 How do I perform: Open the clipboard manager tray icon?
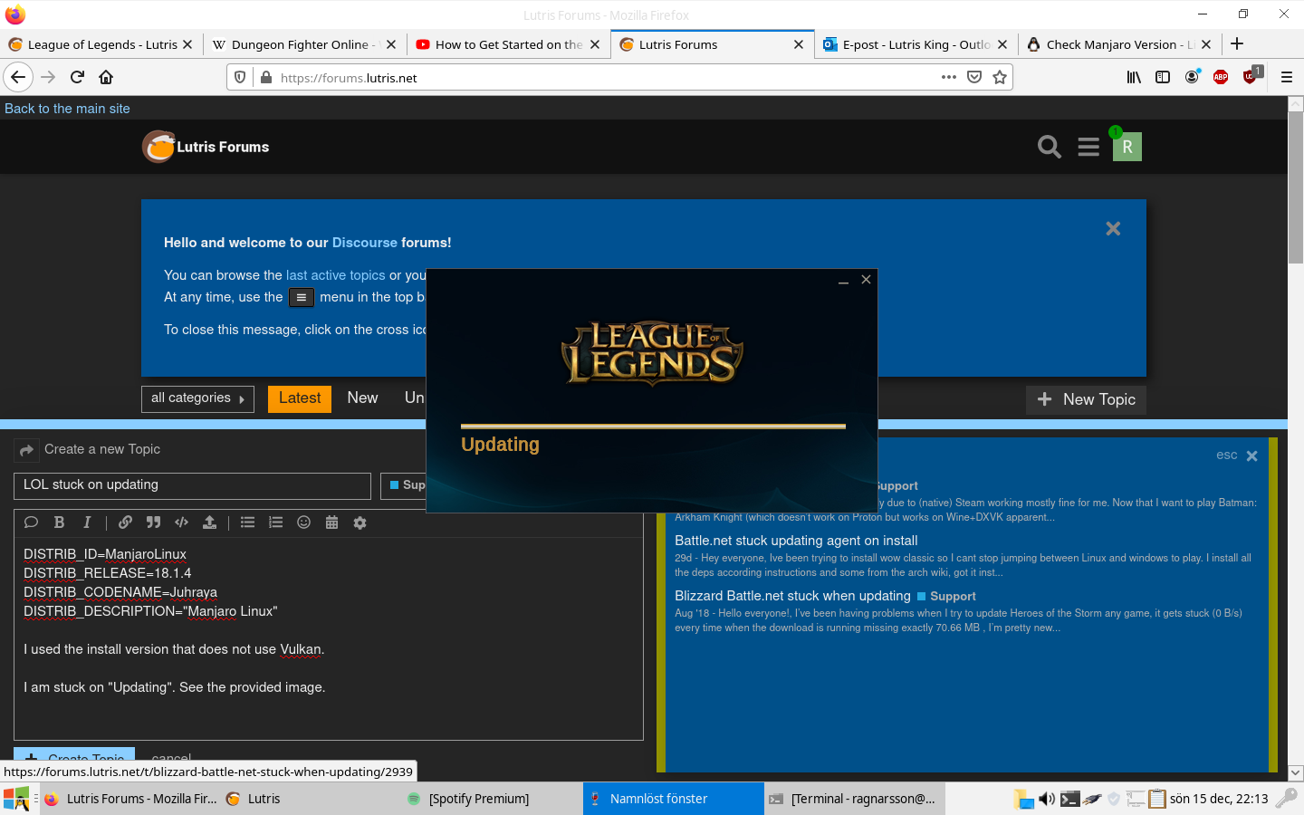pos(1156,799)
